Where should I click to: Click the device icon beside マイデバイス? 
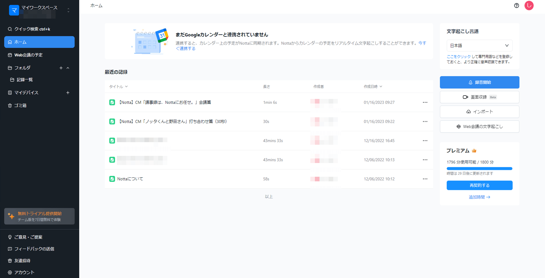[x=10, y=93]
